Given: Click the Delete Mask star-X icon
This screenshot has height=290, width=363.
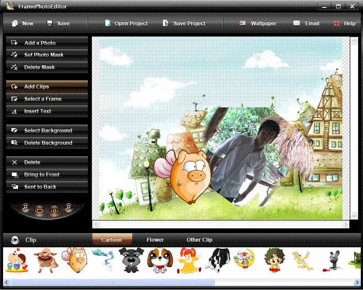Looking at the screenshot, I should point(15,67).
